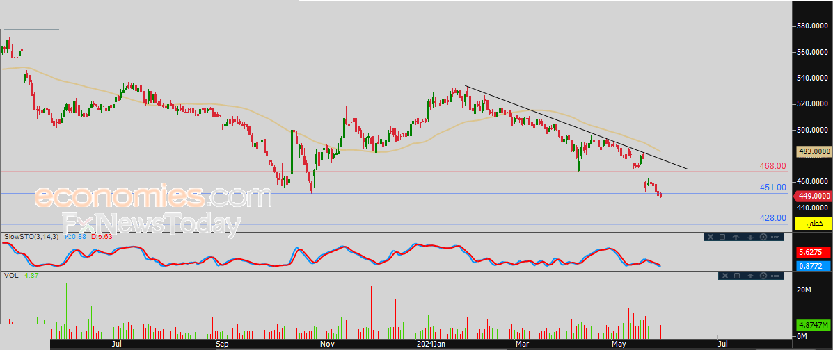Screen dimensions: 833x350
Task: Click the 449.0000 current price tag
Action: coord(813,196)
